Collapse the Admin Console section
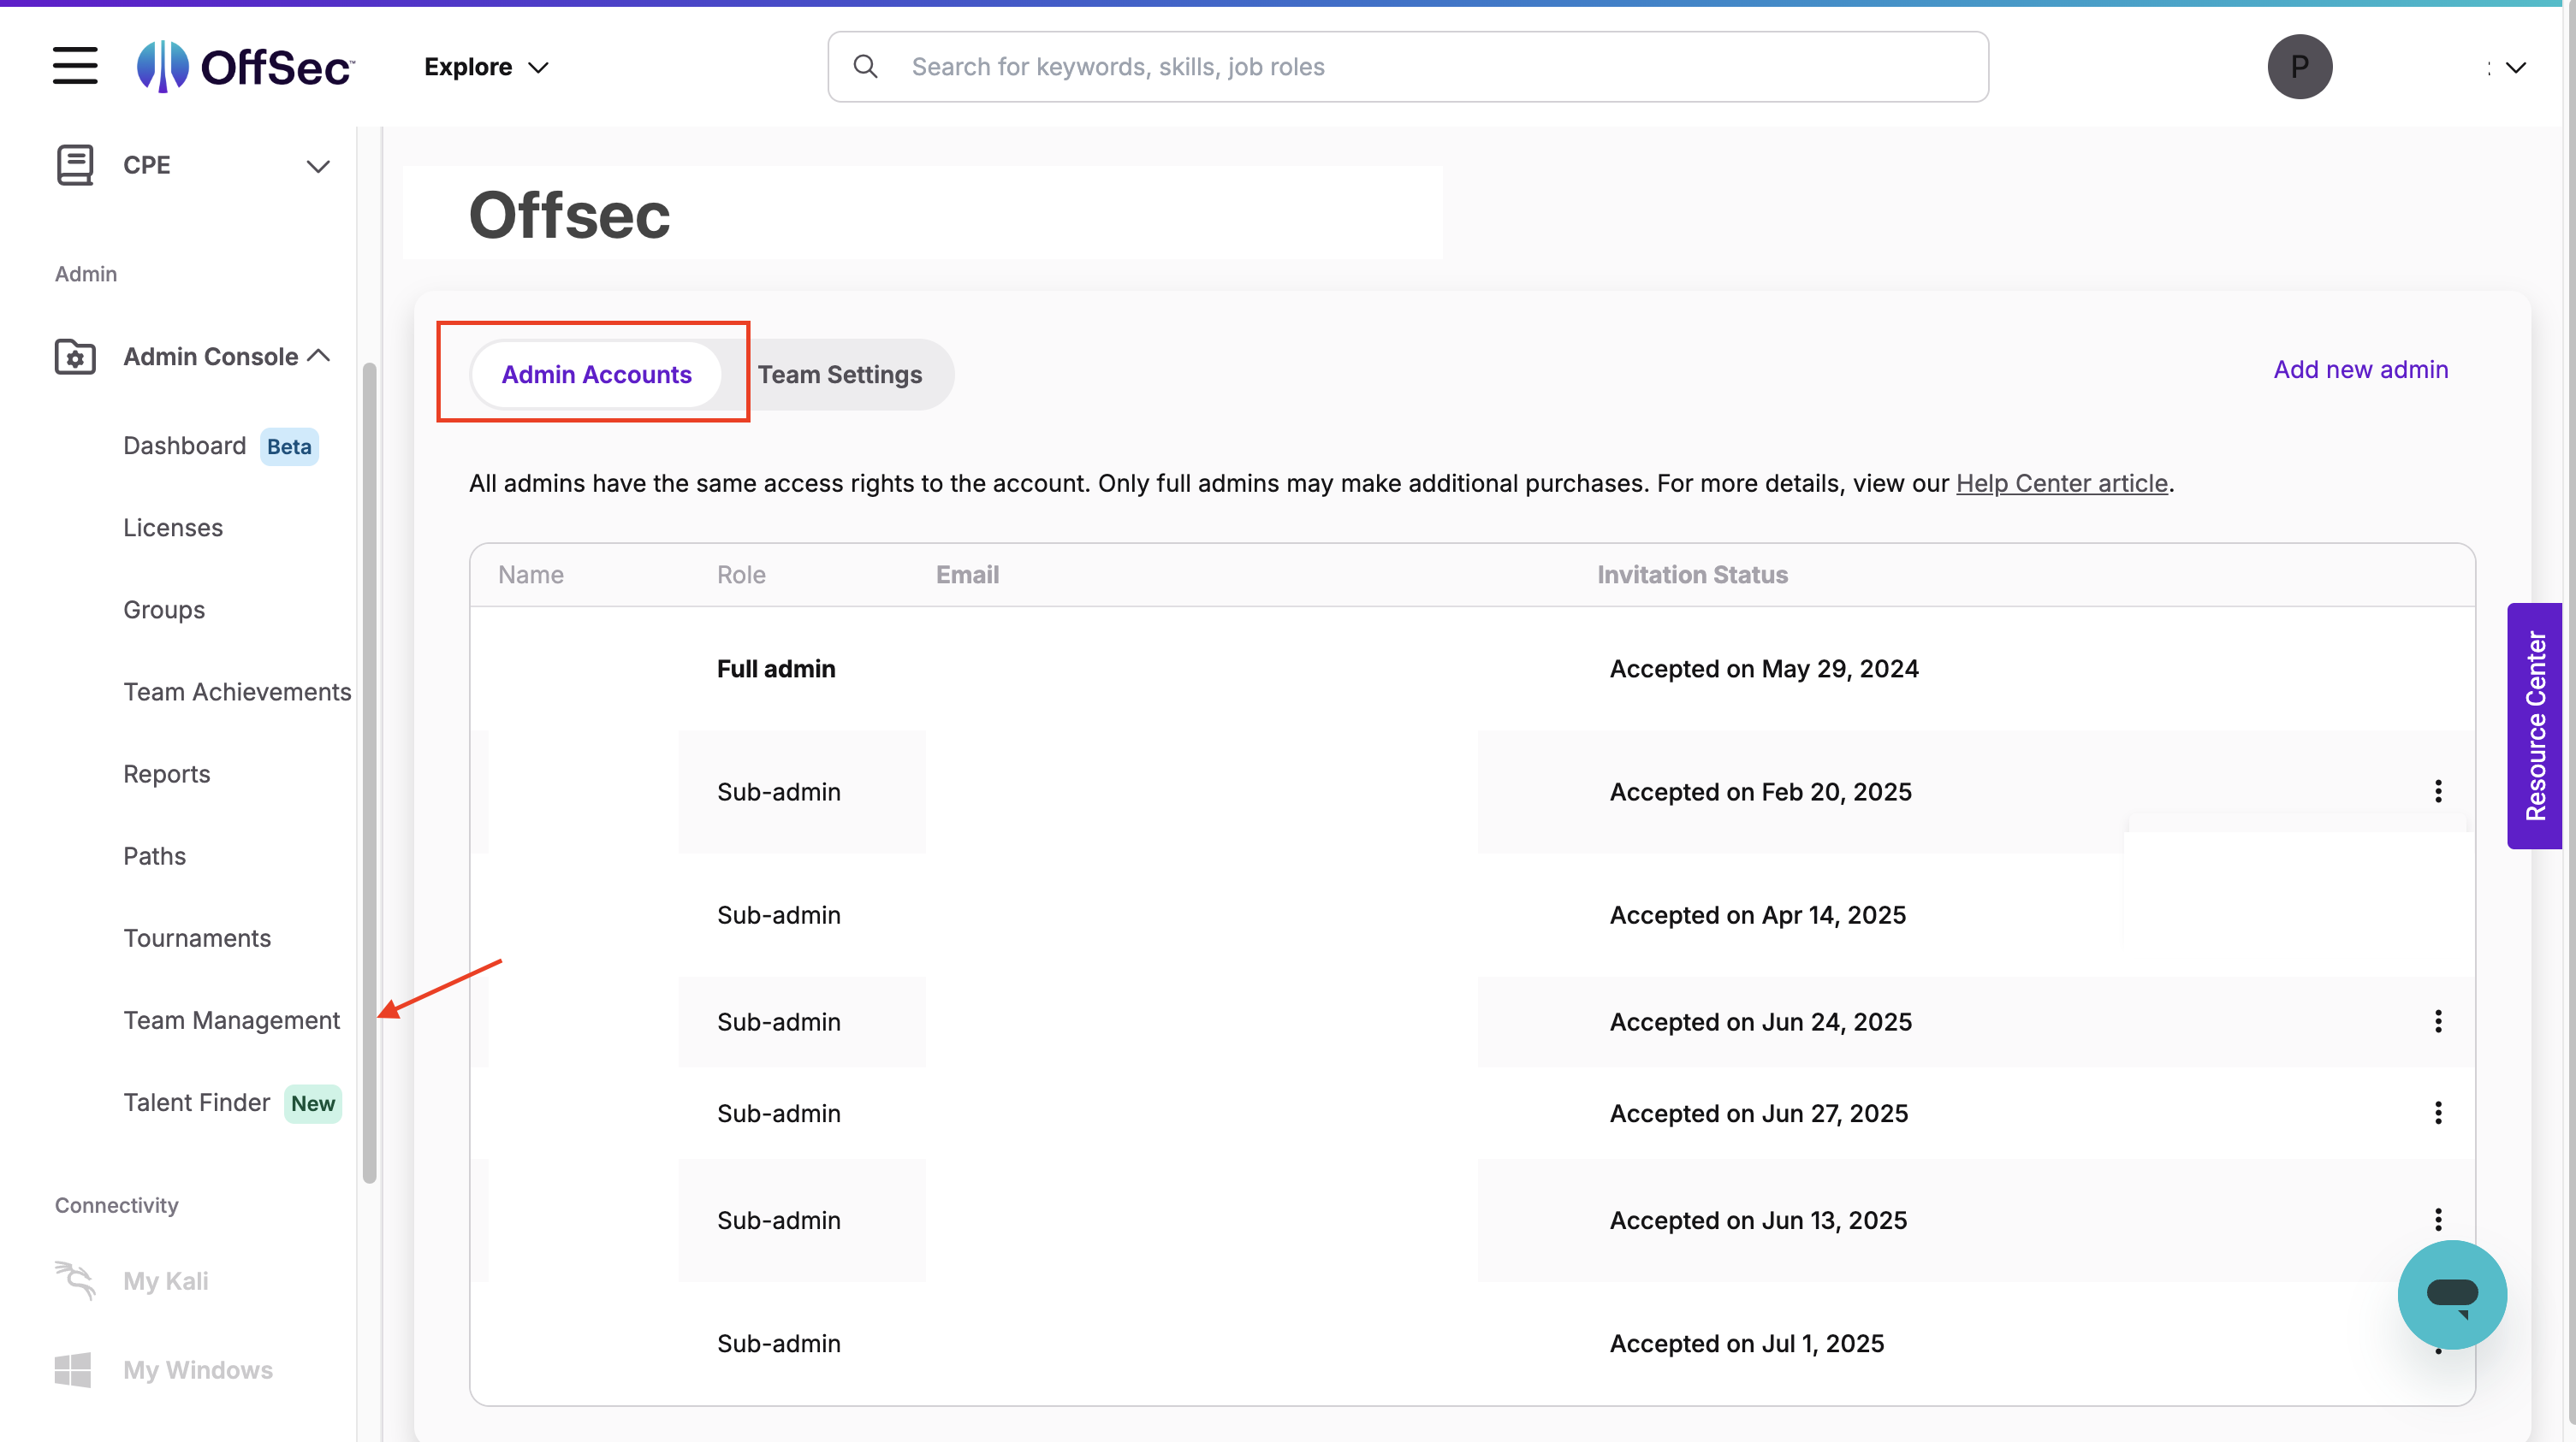The height and width of the screenshot is (1442, 2576). point(319,356)
